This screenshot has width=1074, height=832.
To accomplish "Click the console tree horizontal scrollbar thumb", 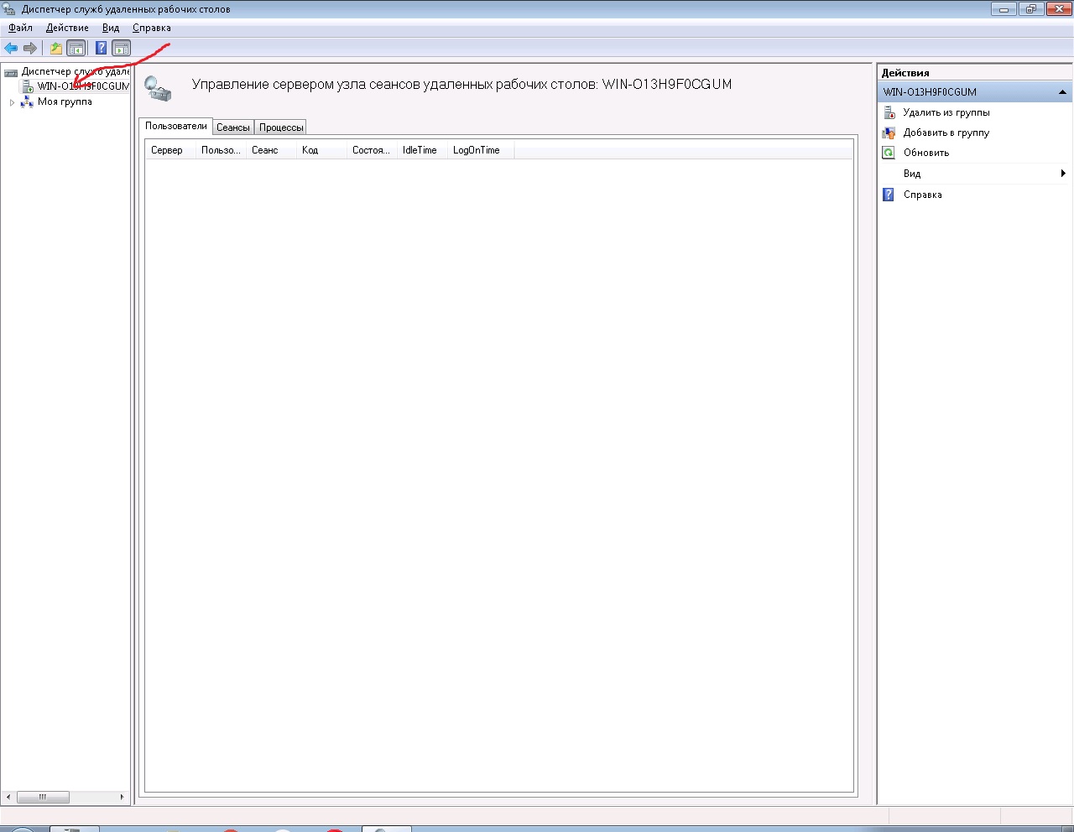I will pyautogui.click(x=43, y=797).
